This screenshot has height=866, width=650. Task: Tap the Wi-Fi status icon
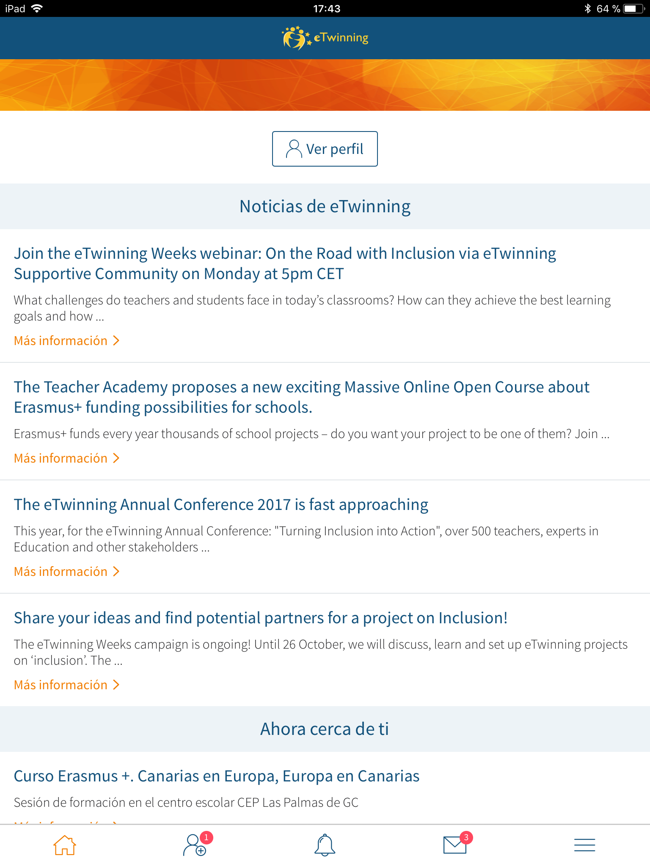(37, 8)
